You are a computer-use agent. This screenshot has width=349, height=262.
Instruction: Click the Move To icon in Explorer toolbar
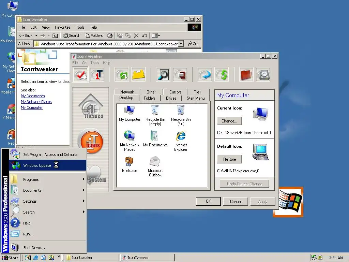120,35
